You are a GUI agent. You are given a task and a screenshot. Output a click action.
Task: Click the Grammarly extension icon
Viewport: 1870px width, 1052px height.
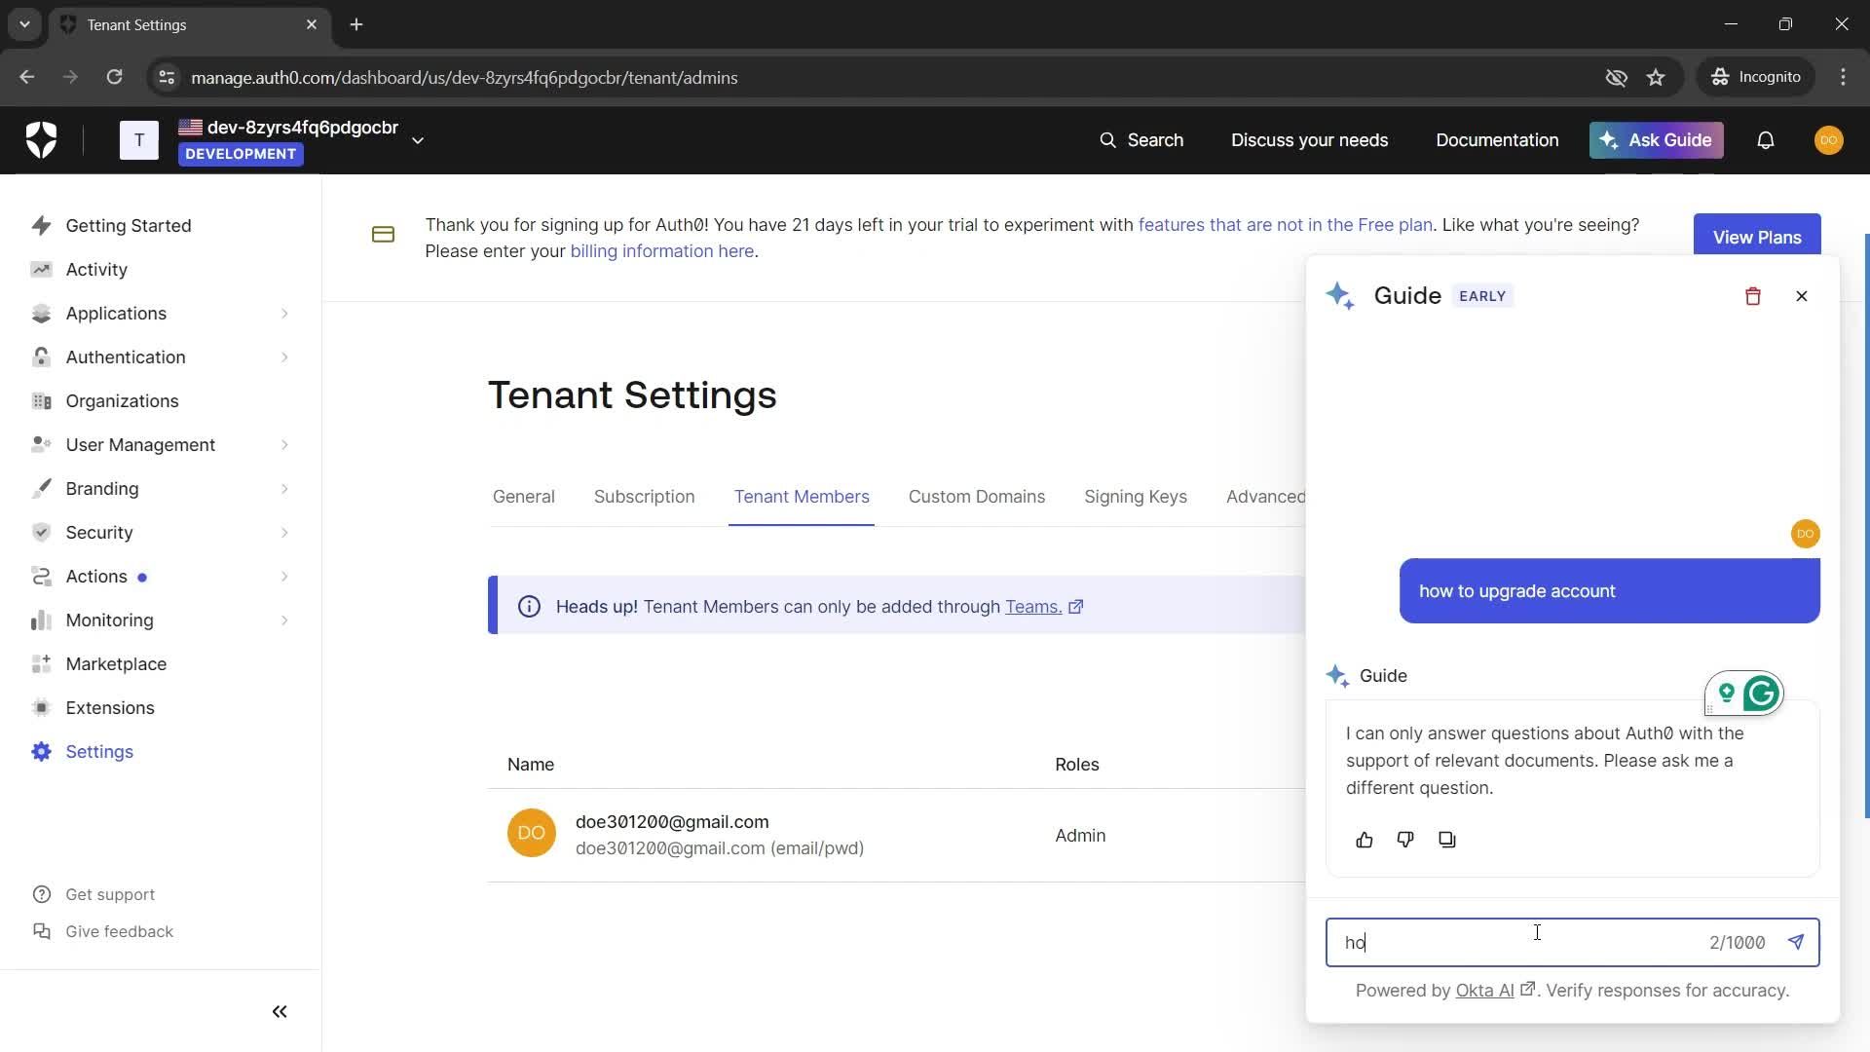(1761, 694)
